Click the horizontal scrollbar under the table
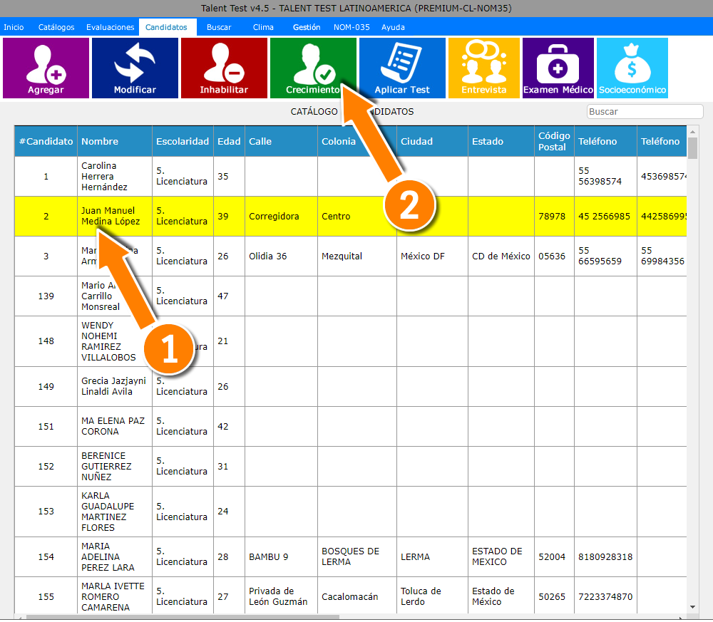The height and width of the screenshot is (622, 713). tap(183, 617)
